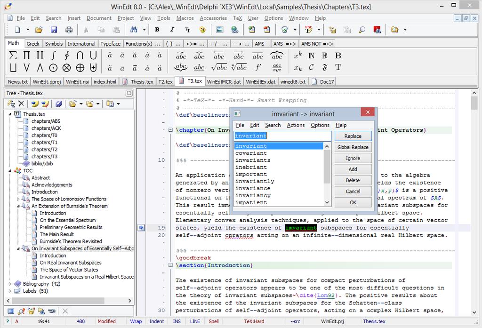Click the Find binoculars icon
This screenshot has width=482, height=328.
coord(134,30)
